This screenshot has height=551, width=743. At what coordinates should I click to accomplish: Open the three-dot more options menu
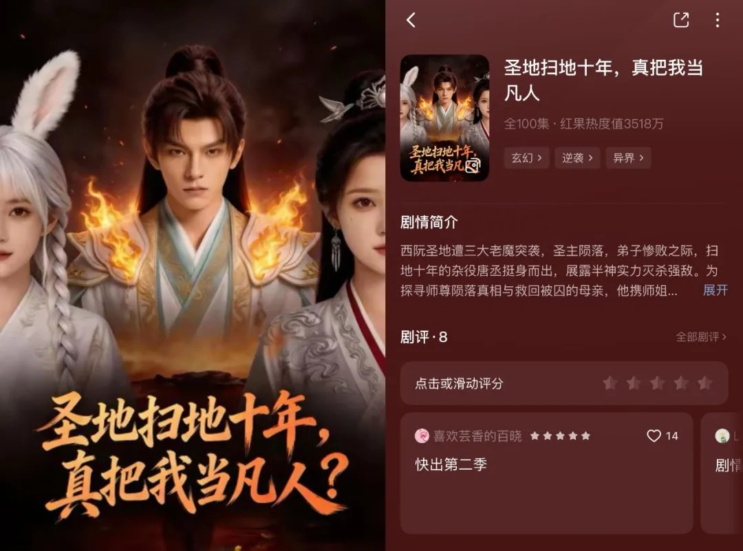pos(718,20)
